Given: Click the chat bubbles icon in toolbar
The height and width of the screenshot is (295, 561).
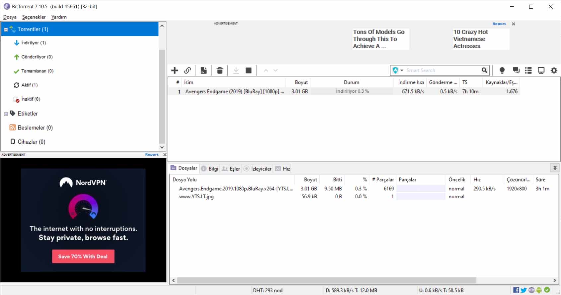Looking at the screenshot, I should point(516,70).
